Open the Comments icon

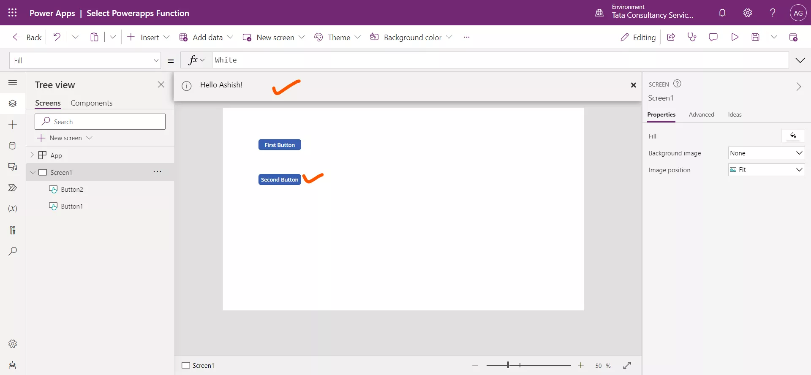(x=713, y=37)
